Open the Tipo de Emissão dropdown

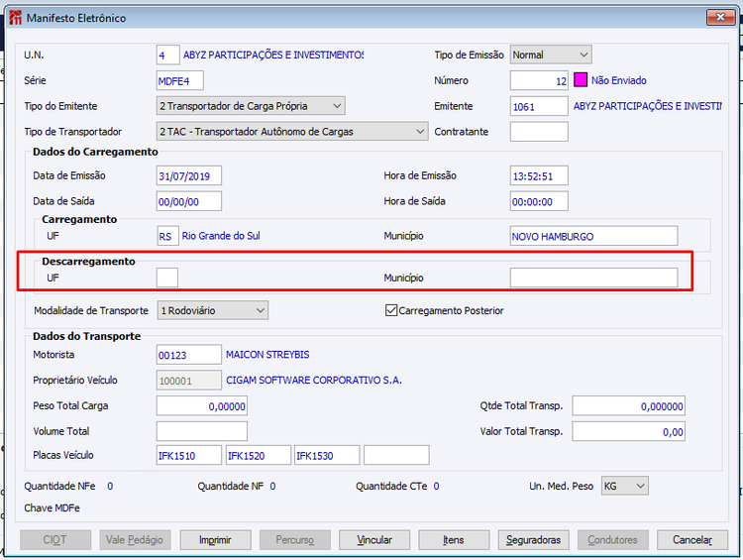(x=583, y=55)
